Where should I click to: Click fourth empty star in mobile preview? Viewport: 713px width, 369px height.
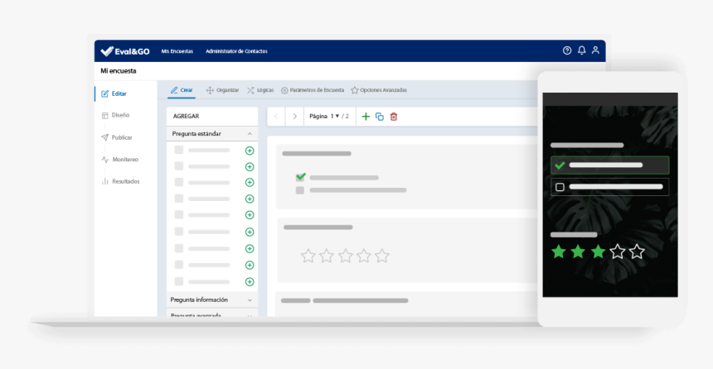(618, 252)
